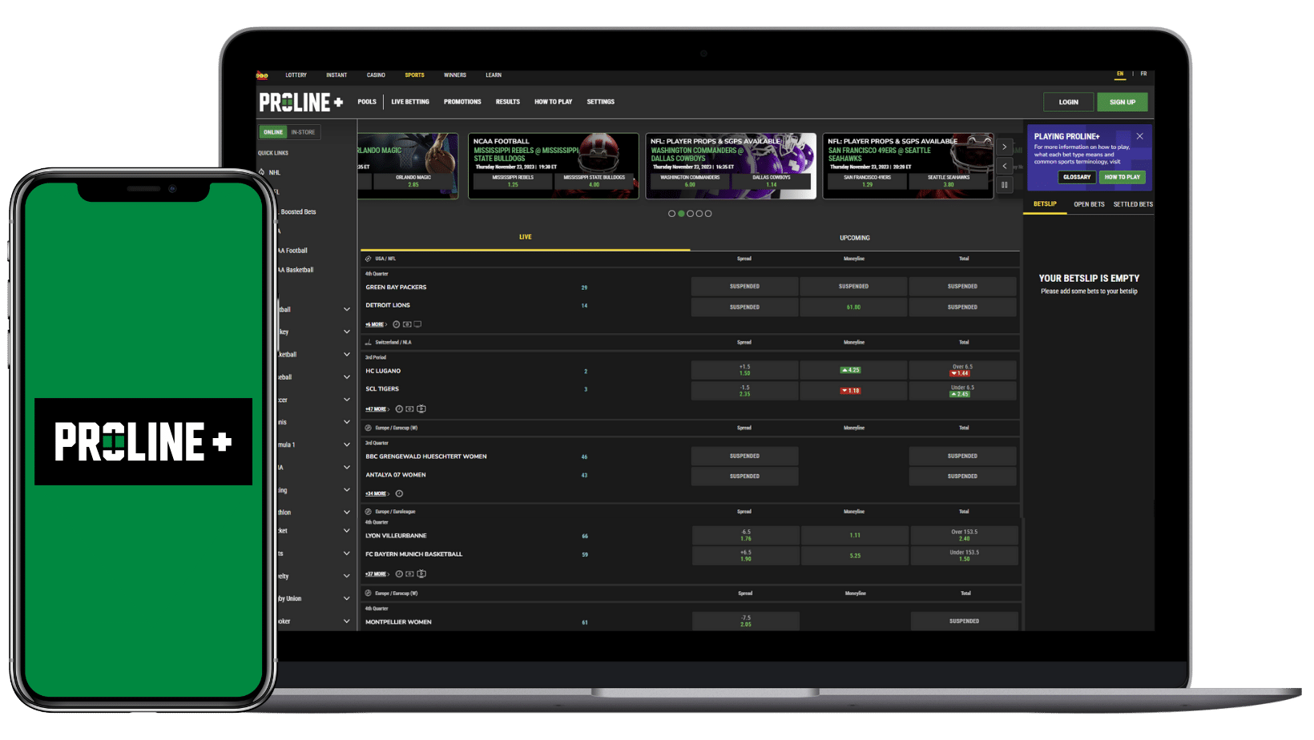Screen dimensions: 1314x740
Task: Go to previous carousel slide arrow
Action: 1004,166
